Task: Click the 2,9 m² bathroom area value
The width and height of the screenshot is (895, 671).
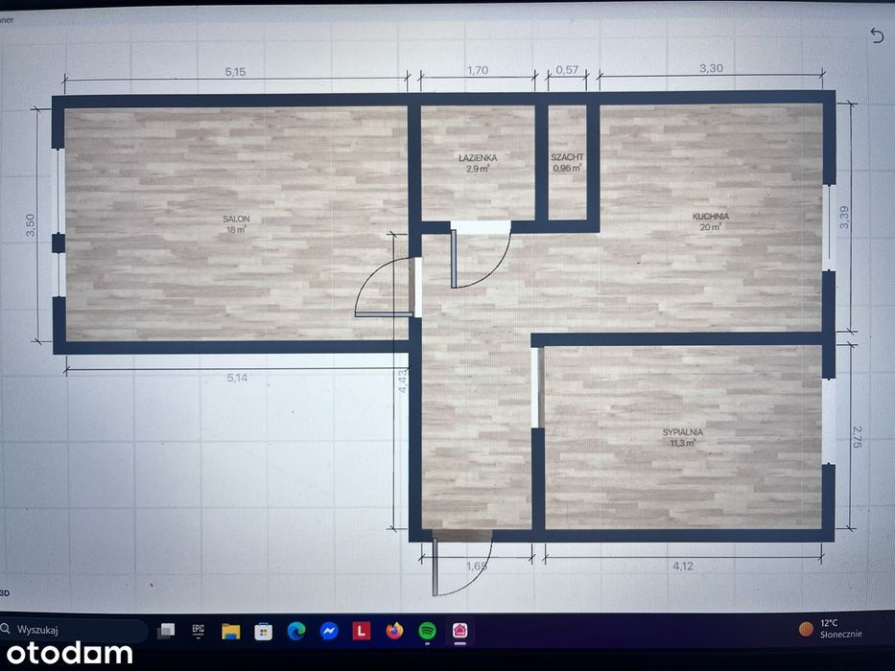Action: pos(478,169)
